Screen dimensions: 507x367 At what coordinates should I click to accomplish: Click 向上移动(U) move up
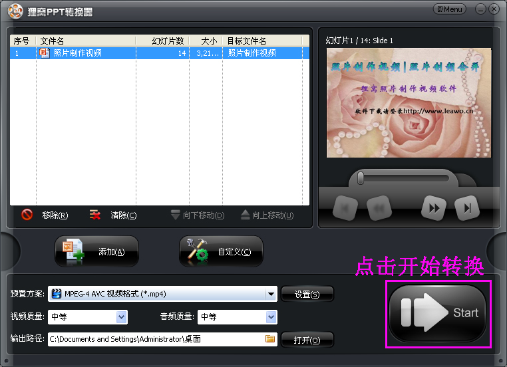click(267, 215)
